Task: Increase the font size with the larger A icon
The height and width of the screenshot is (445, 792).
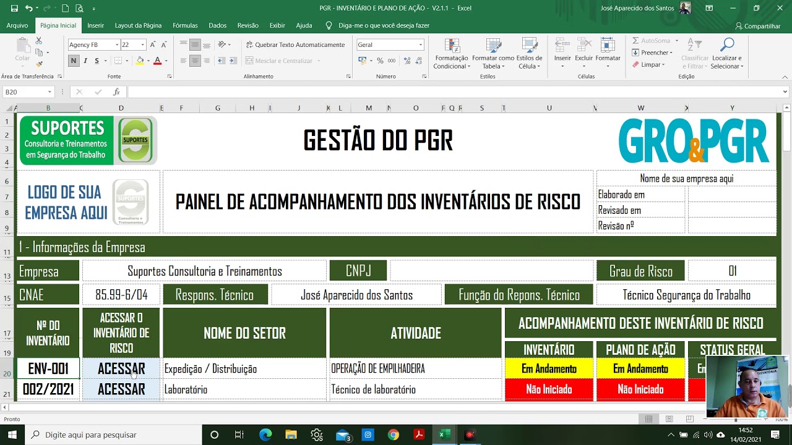Action: (x=153, y=44)
